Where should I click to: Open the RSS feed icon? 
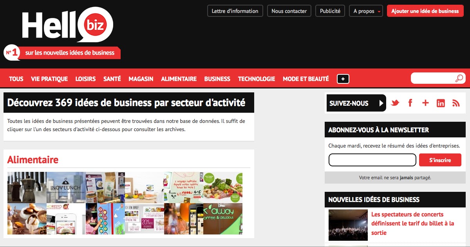tap(456, 103)
